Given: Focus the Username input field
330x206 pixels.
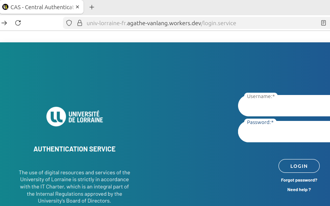Looking at the screenshot, I should [284, 106].
